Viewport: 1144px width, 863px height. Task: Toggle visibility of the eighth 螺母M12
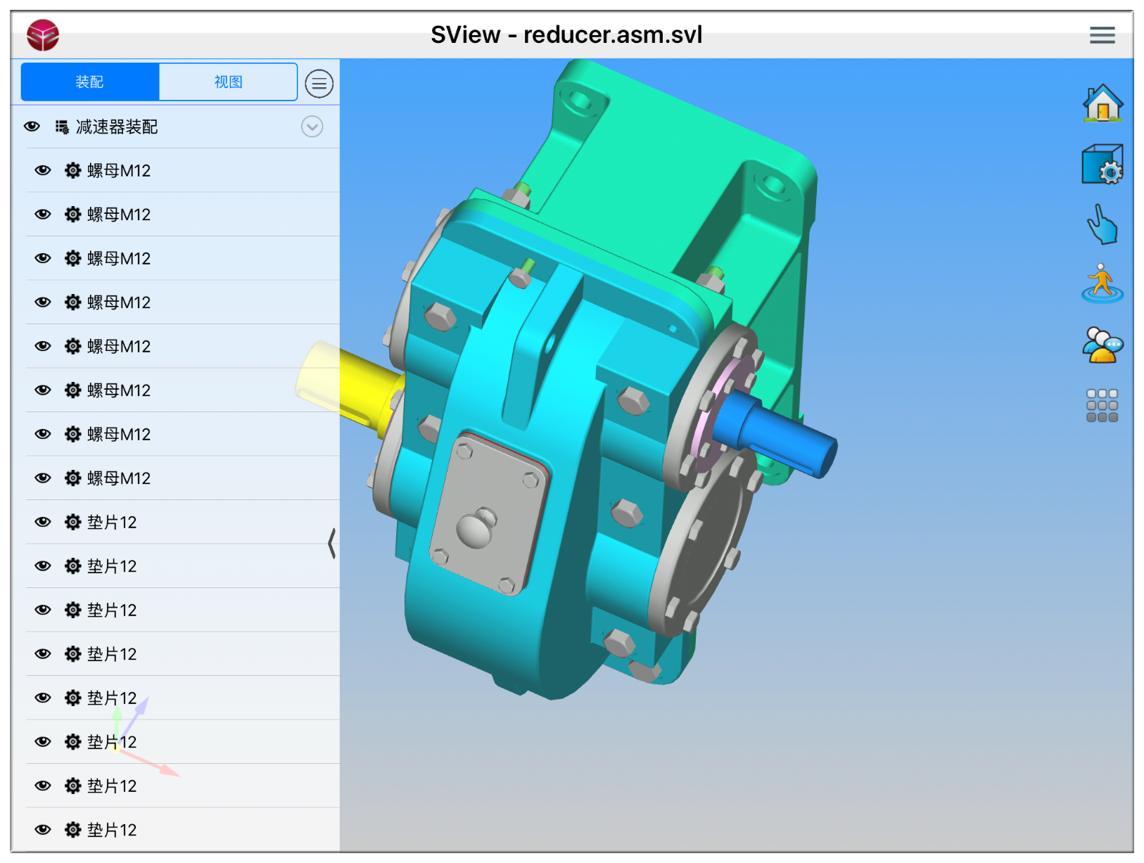tap(43, 478)
